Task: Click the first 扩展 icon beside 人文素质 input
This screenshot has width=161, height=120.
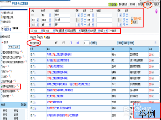Action: (82, 20)
